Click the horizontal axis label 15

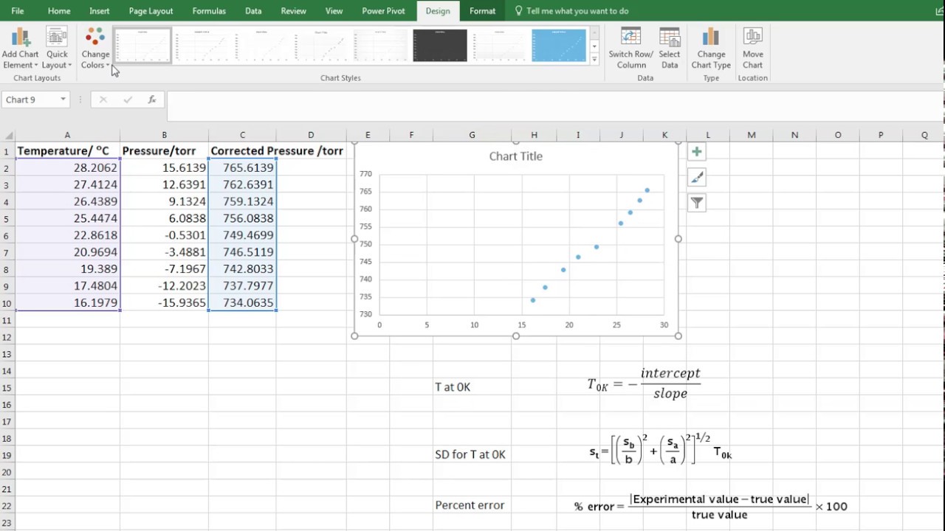tap(522, 324)
